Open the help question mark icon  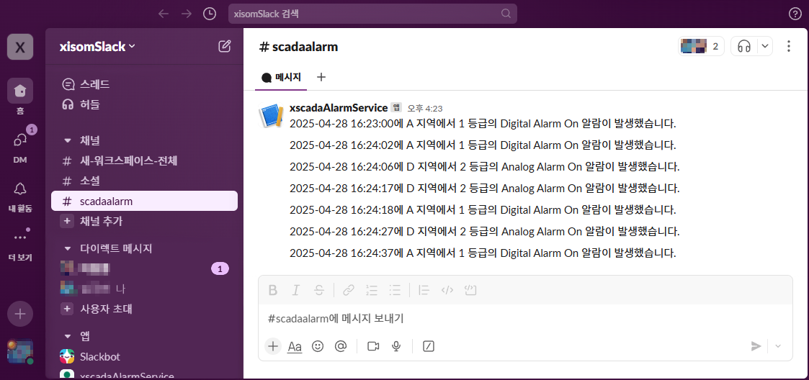(795, 14)
